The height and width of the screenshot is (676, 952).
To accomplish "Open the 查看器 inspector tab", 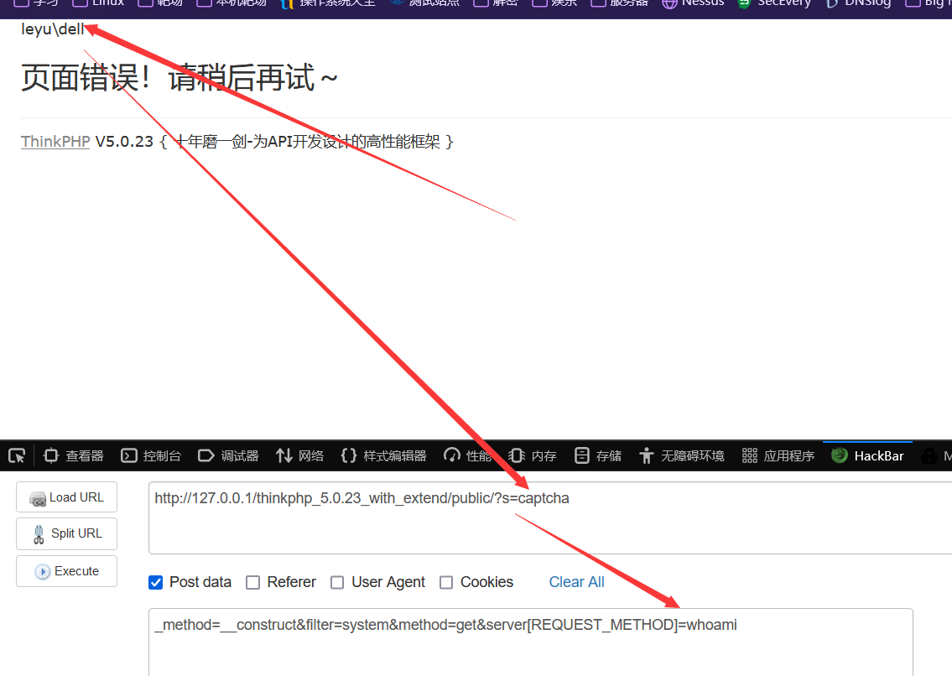I will click(74, 455).
